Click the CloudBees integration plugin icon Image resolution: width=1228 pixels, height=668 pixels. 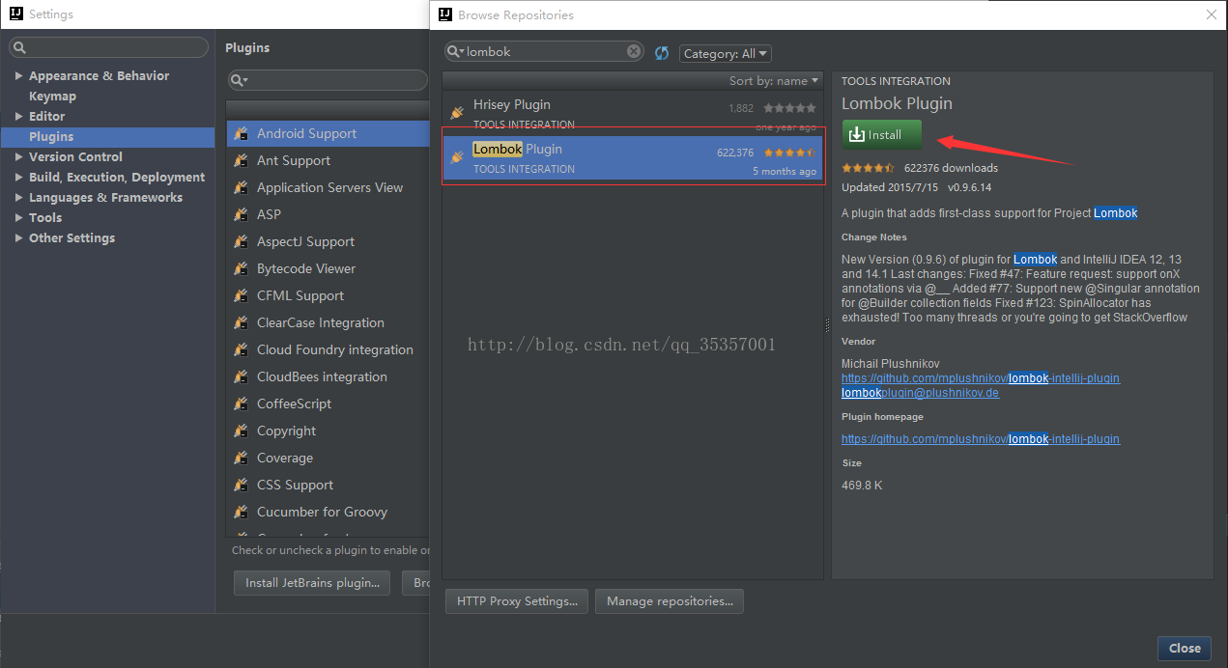[241, 376]
